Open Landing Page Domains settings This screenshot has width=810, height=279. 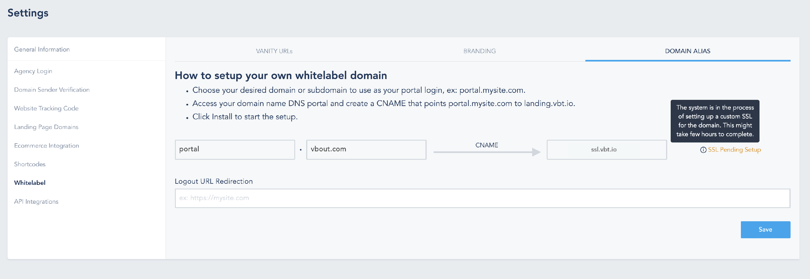pos(46,127)
